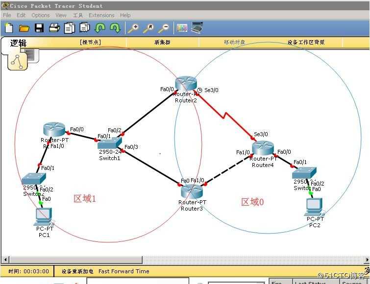Select the Router2 device icon
This screenshot has width=370, height=284.
pyautogui.click(x=186, y=83)
